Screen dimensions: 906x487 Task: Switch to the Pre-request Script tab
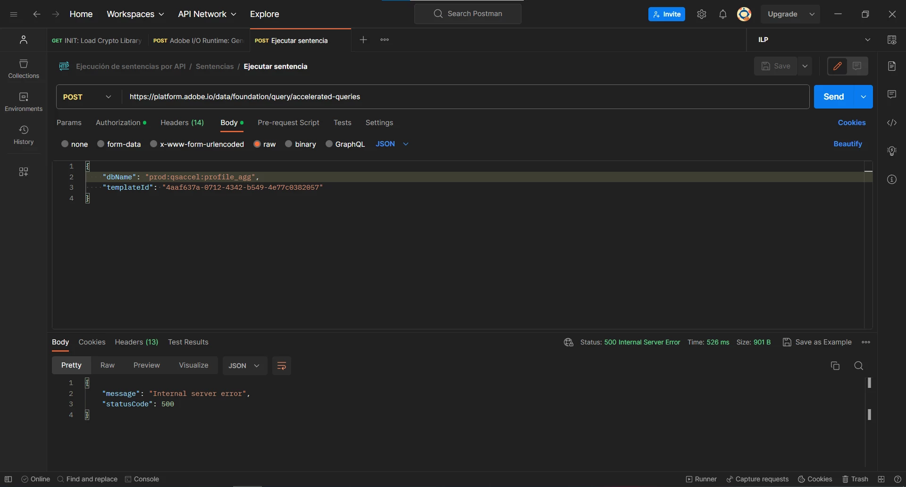(x=288, y=123)
